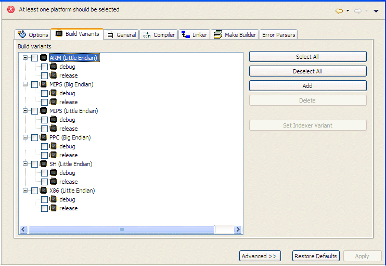This screenshot has height=266, width=386.
Task: Click the PPC (Big Endian) chip icon
Action: point(43,137)
